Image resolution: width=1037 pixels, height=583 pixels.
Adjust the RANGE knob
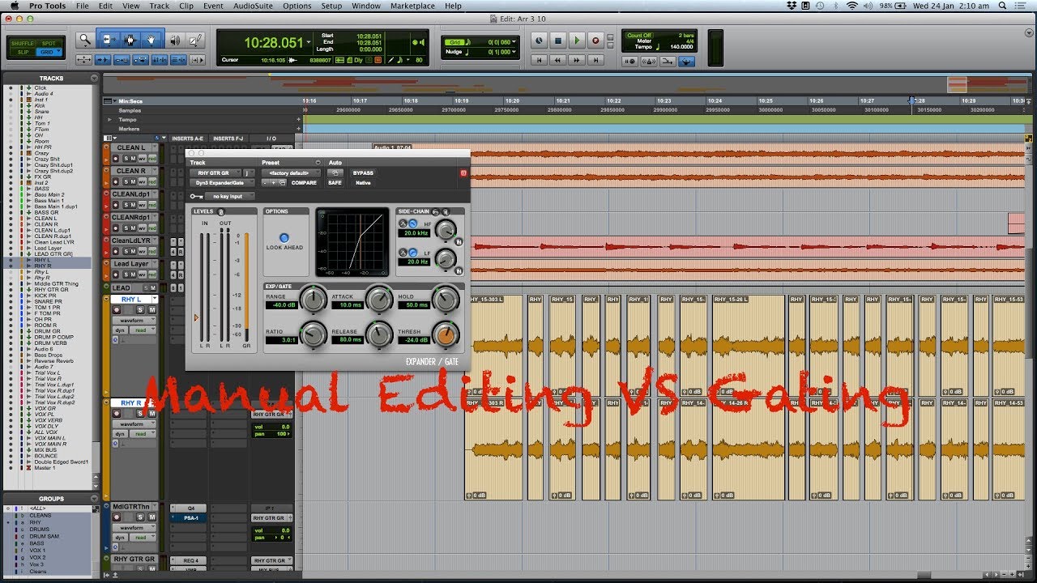313,300
